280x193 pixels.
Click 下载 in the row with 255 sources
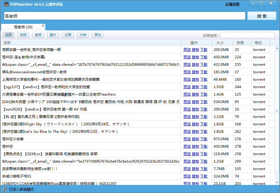(204, 65)
